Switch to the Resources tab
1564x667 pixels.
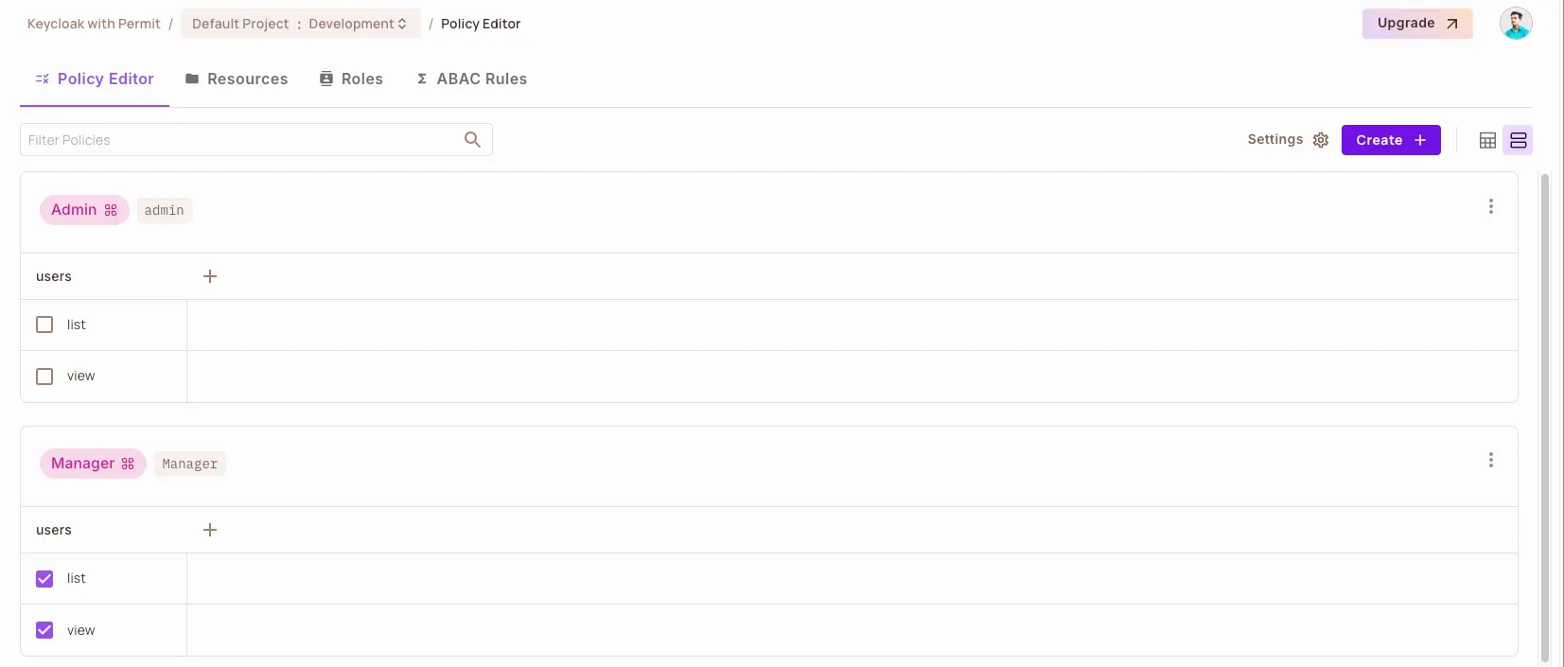coord(237,79)
